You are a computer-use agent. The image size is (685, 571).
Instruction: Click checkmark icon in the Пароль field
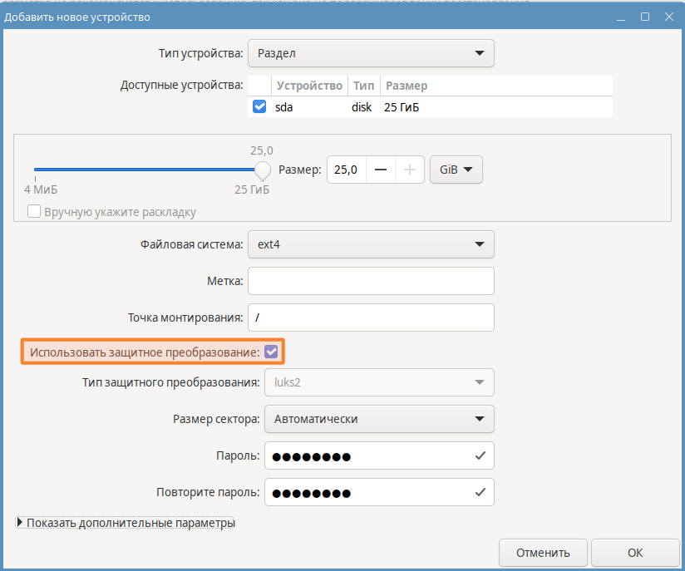click(480, 455)
